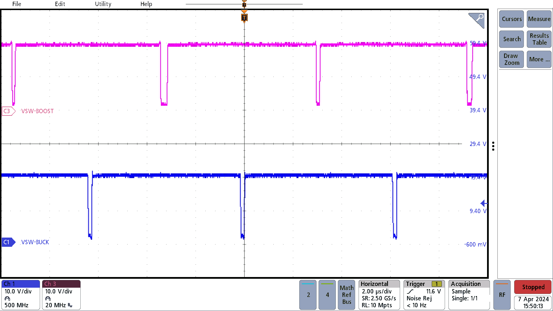Click the 2.00 µs/div horizontal scale value

(x=377, y=291)
